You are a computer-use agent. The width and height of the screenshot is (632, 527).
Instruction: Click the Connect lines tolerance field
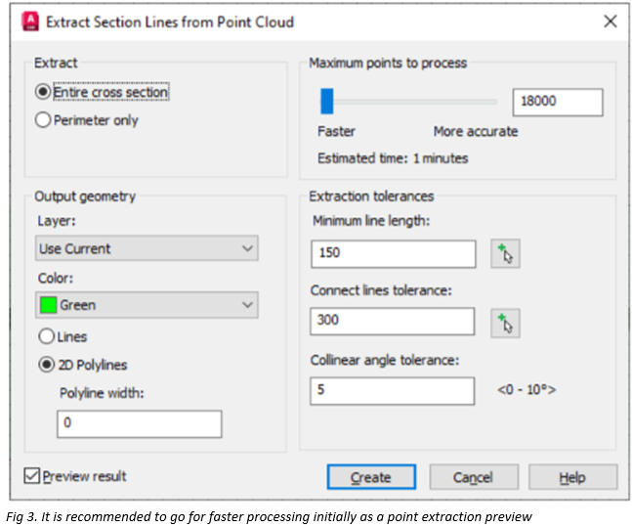392,322
